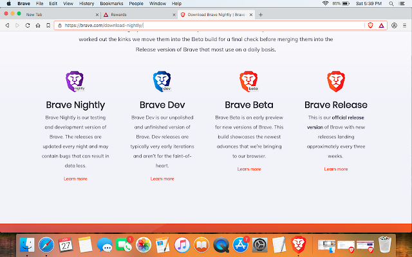Screen dimensions: 412x257
Task: Open System Preferences in the dock
Action: (x=260, y=245)
